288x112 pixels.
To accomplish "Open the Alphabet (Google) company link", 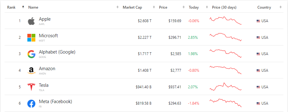I will point(57,52).
